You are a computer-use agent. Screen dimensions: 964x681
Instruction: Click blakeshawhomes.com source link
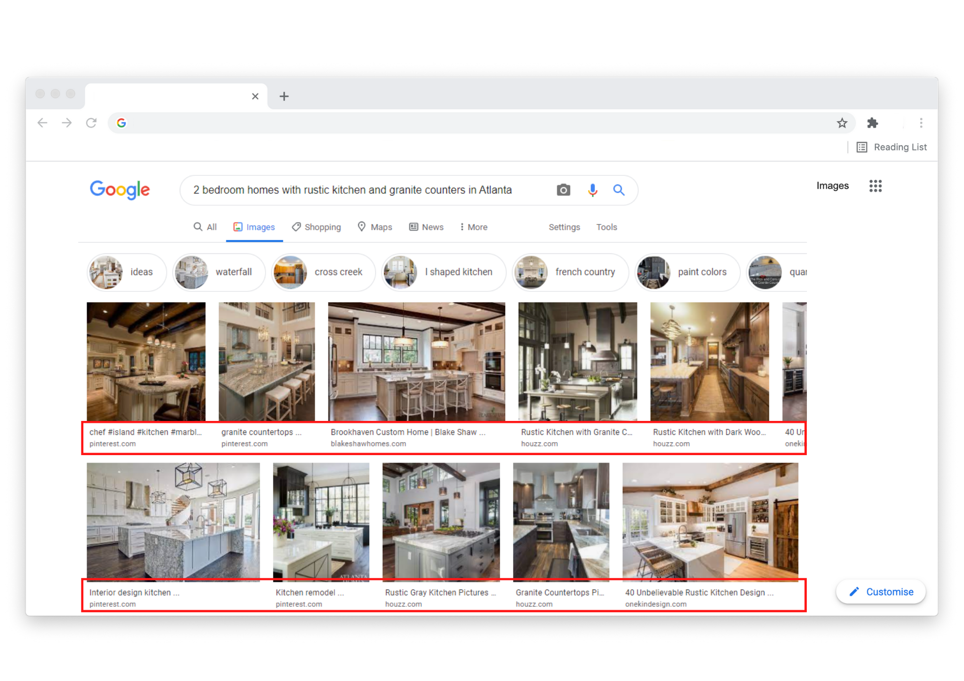click(368, 444)
